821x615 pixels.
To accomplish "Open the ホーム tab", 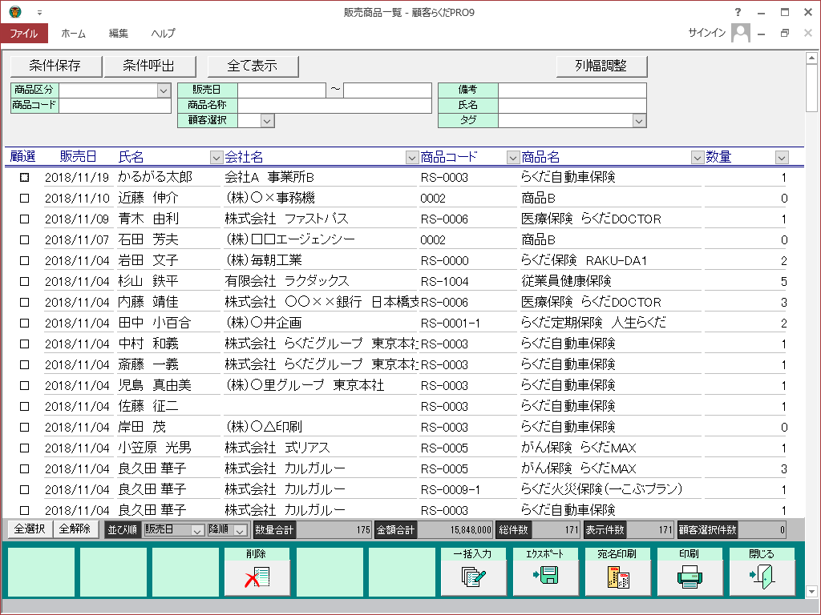I will (x=73, y=34).
